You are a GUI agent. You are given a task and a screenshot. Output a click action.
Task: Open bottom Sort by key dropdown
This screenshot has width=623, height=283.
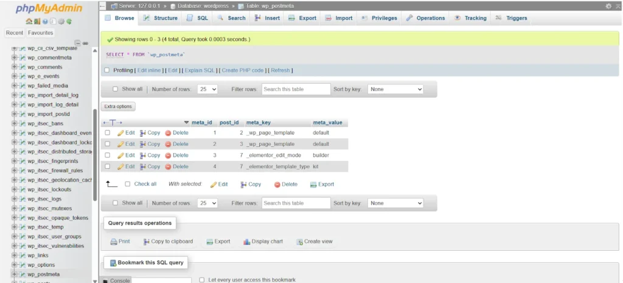395,203
